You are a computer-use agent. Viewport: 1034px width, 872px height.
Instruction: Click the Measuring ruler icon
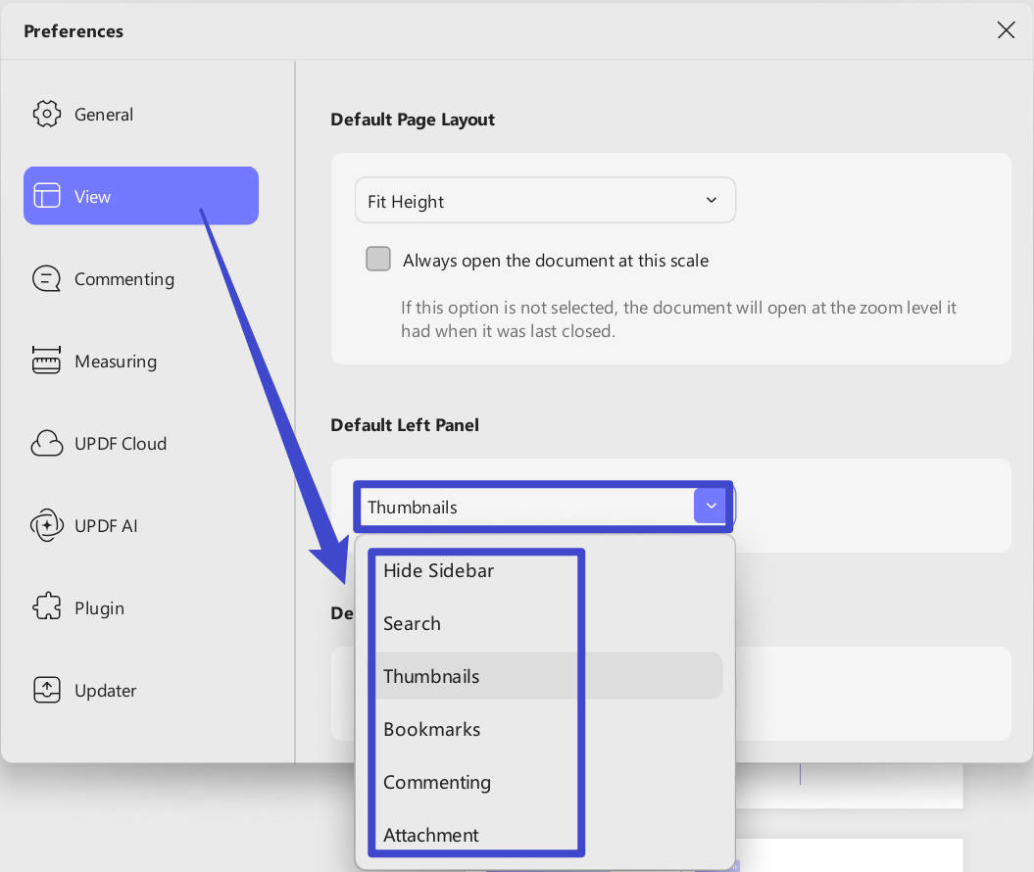[47, 362]
